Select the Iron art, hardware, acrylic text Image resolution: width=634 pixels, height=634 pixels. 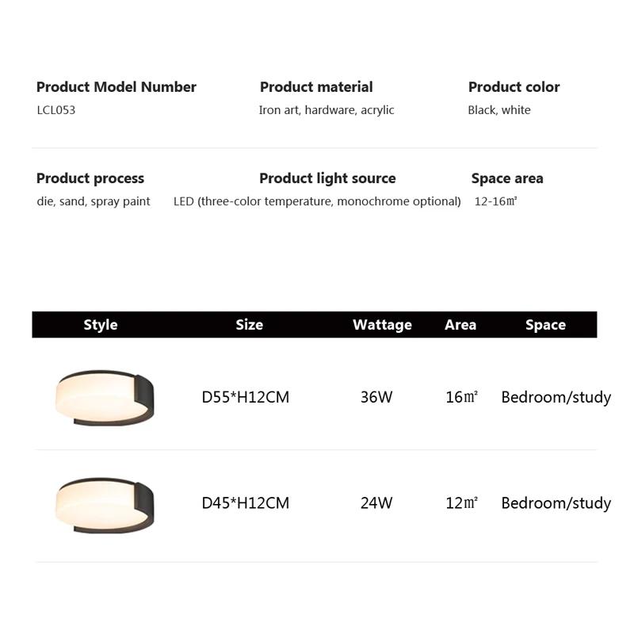327,110
